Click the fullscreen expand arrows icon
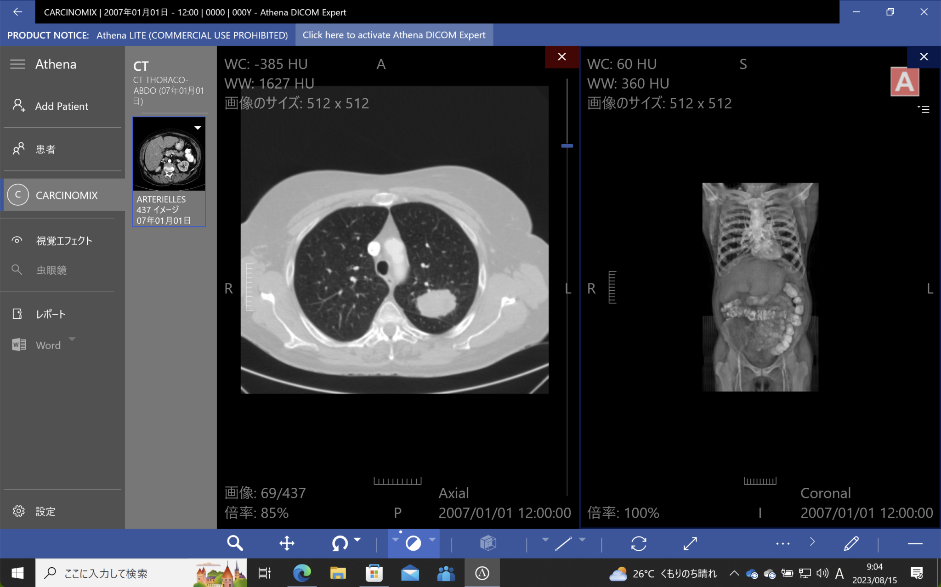The height and width of the screenshot is (587, 941). click(x=690, y=543)
